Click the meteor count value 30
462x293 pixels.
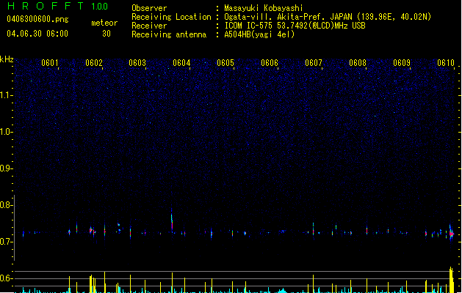pyautogui.click(x=107, y=34)
